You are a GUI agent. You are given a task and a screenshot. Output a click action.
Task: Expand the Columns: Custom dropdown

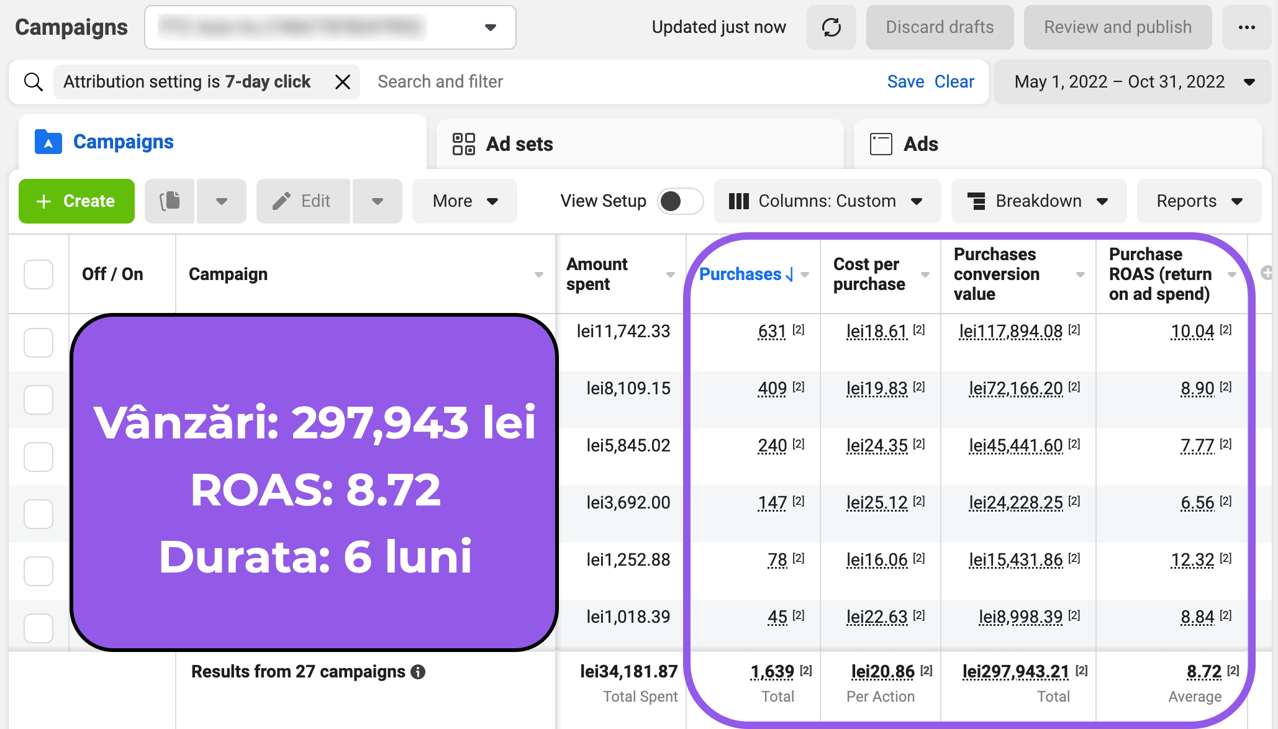[x=827, y=201]
